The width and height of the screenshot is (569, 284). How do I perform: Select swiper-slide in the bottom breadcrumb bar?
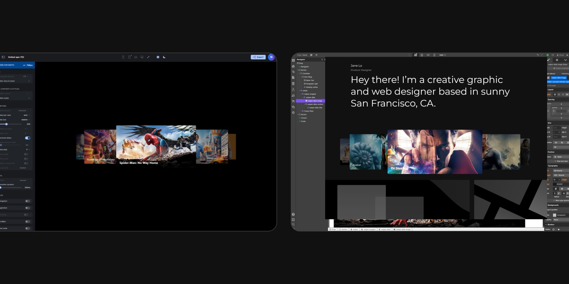385,229
